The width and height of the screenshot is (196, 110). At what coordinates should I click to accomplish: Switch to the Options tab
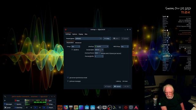pyautogui.click(x=75, y=34)
